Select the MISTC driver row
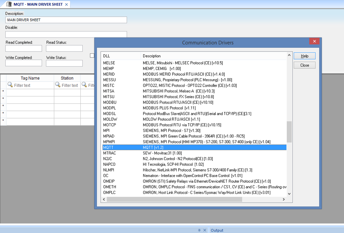 pos(194,85)
